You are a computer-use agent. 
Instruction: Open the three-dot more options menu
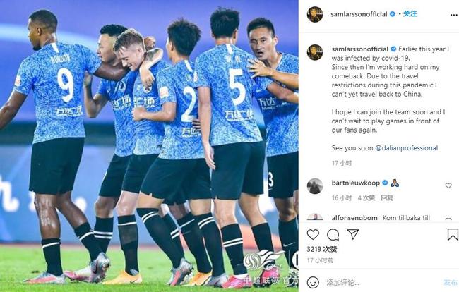454,15
